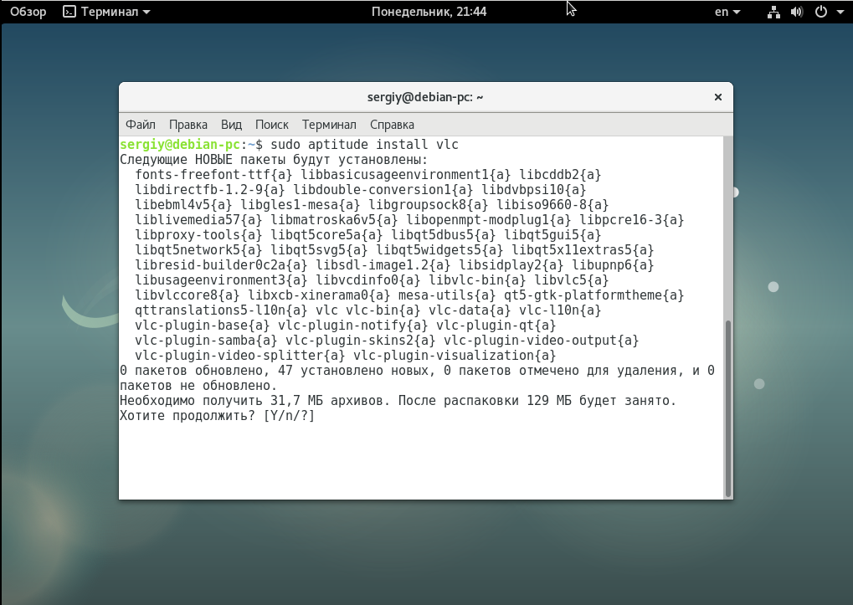The height and width of the screenshot is (605, 853).
Task: Open the en keyboard layout dropdown
Action: 727,12
